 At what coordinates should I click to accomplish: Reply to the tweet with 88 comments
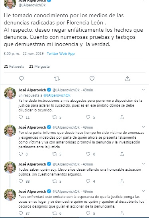[x=21, y=181]
